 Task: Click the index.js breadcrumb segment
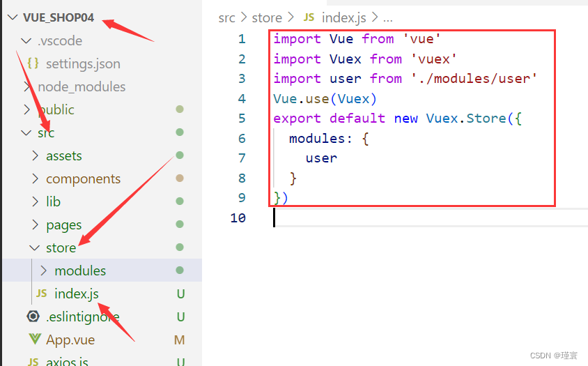[x=344, y=17]
